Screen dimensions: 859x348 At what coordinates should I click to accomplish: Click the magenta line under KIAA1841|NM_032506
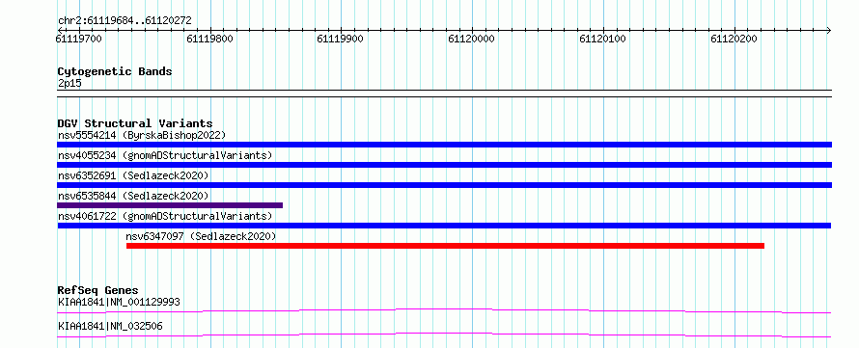pos(444,335)
